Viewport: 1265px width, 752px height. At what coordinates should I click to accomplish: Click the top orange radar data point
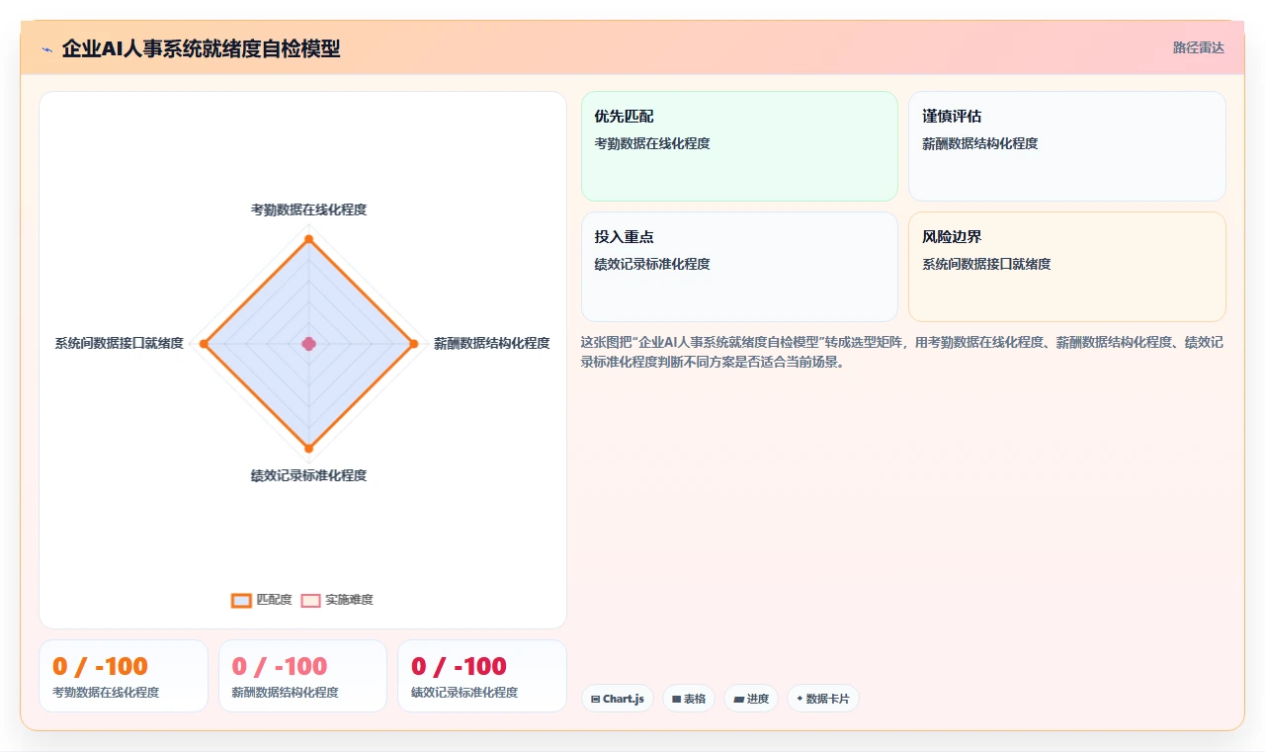(x=308, y=239)
